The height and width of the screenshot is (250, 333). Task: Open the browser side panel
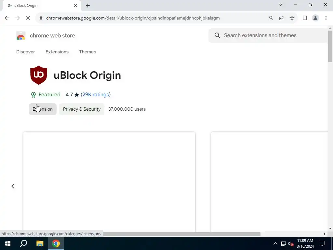click(x=305, y=18)
